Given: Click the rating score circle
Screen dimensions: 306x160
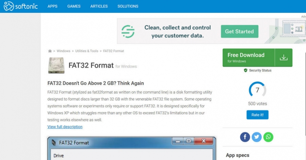Looking at the screenshot, I should (x=257, y=90).
